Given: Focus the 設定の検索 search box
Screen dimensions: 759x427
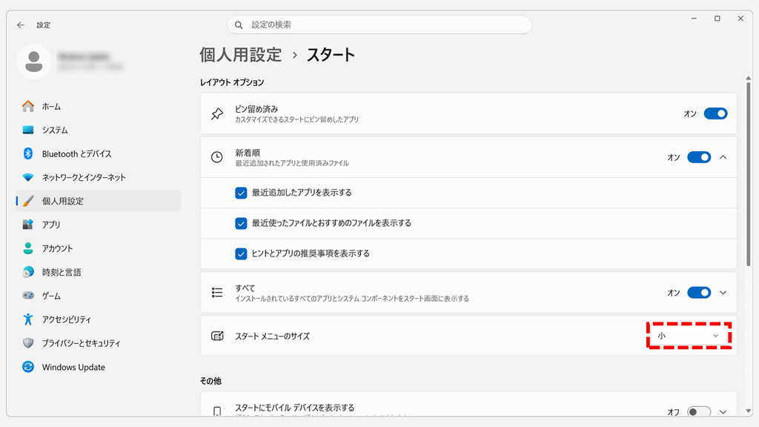Looking at the screenshot, I should coord(379,24).
